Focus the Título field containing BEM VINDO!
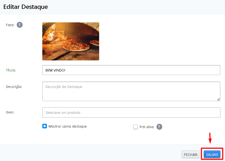 (131, 70)
